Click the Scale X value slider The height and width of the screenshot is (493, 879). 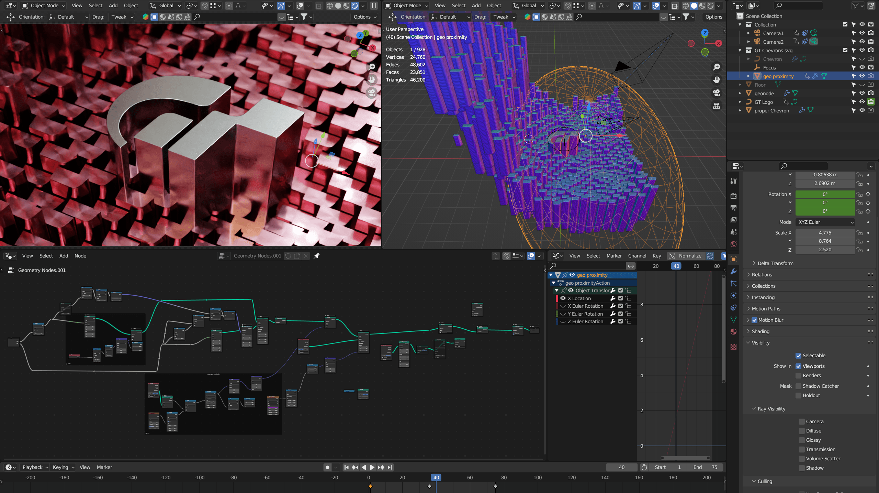pos(824,233)
